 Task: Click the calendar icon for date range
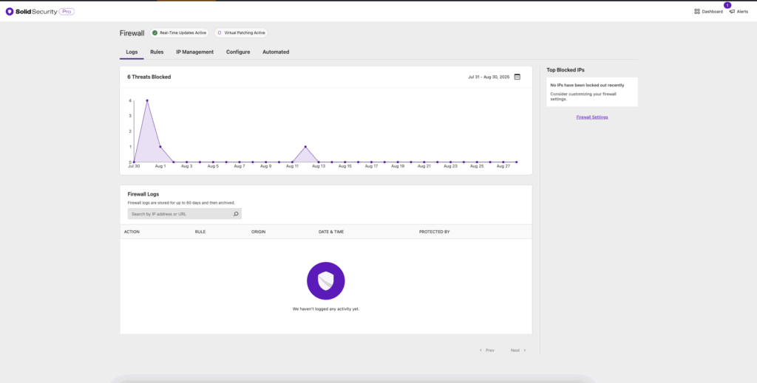pyautogui.click(x=517, y=77)
